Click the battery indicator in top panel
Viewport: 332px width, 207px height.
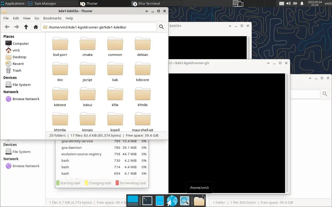pyautogui.click(x=295, y=3)
